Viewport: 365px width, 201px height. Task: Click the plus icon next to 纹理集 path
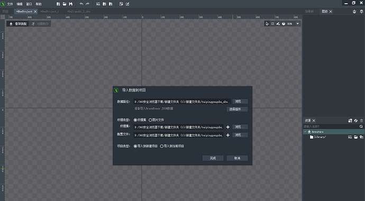(x=228, y=127)
